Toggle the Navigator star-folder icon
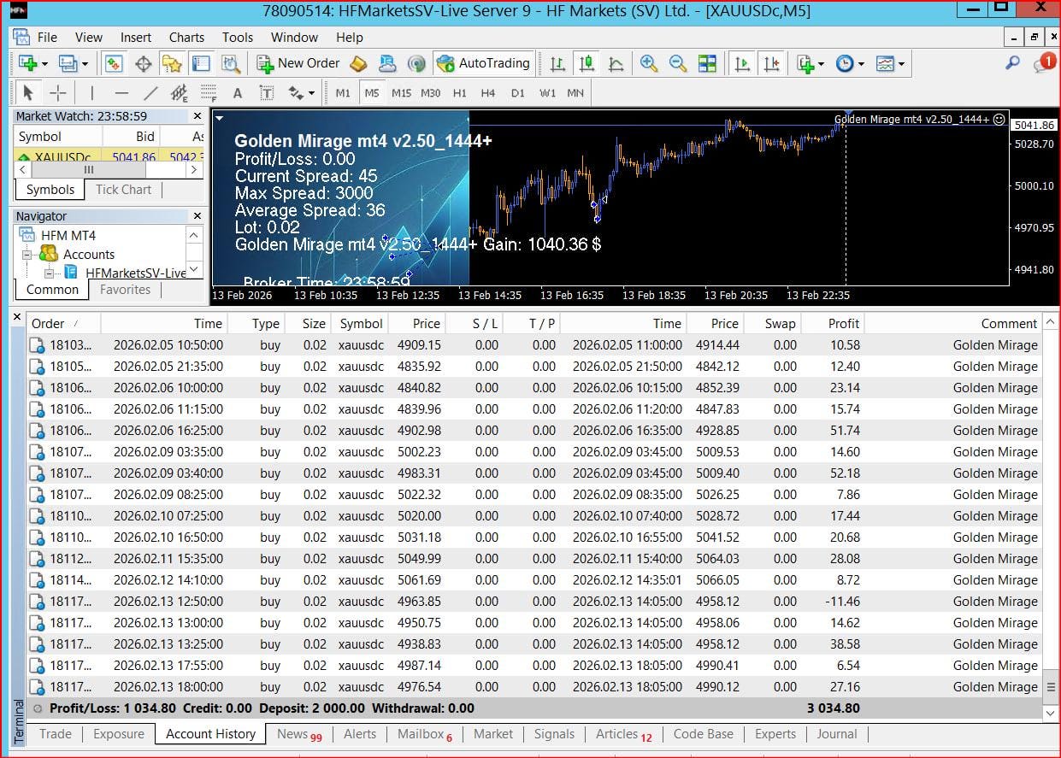Viewport: 1061px width, 758px height. pos(172,63)
